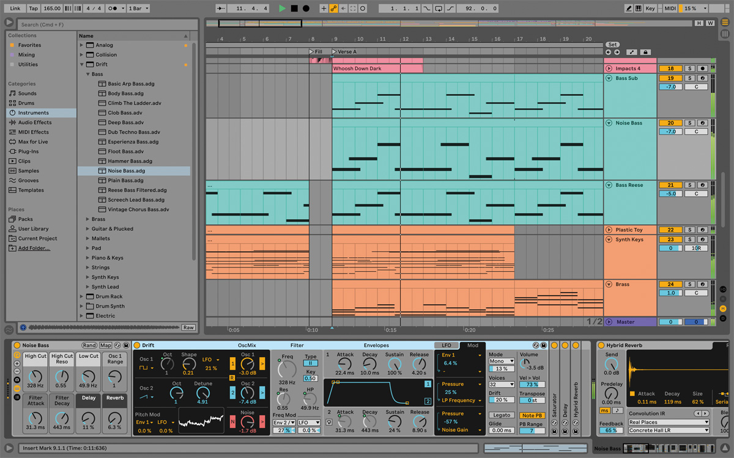Save the Noise Bass rack preset disk icon
This screenshot has width=734, height=458.
coord(126,346)
